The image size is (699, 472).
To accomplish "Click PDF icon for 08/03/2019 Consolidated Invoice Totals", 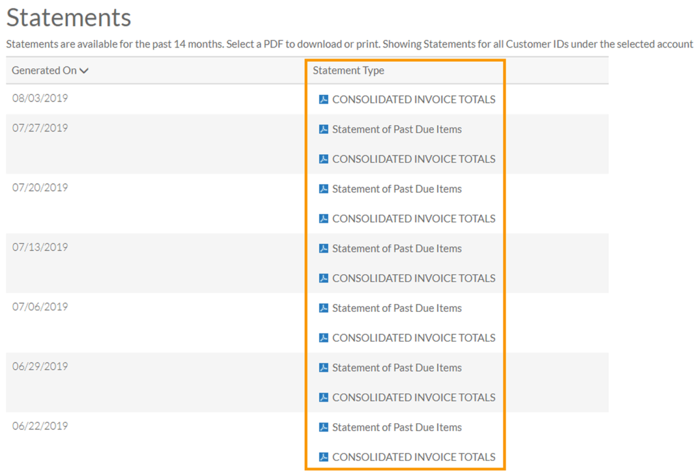I will (324, 100).
